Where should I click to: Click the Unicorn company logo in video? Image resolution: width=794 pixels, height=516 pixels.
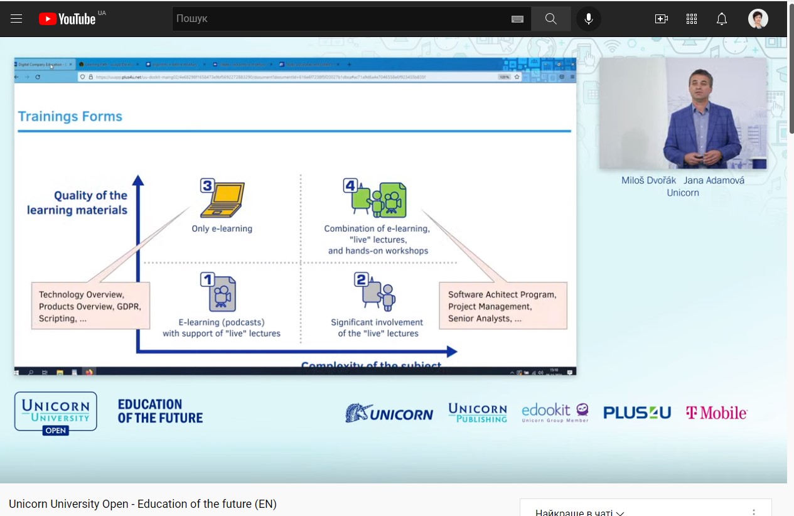pos(389,413)
